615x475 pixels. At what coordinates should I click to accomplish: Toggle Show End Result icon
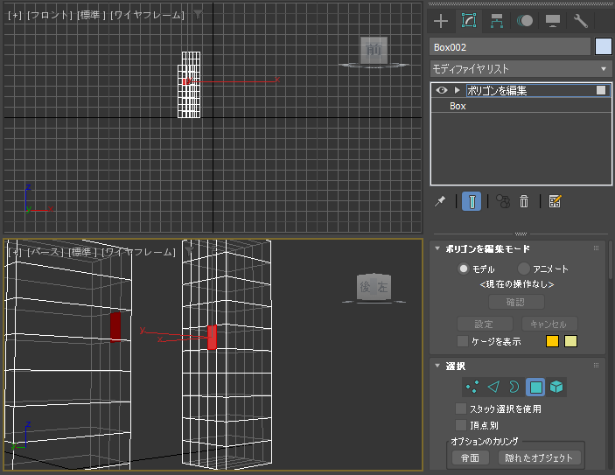(x=472, y=201)
